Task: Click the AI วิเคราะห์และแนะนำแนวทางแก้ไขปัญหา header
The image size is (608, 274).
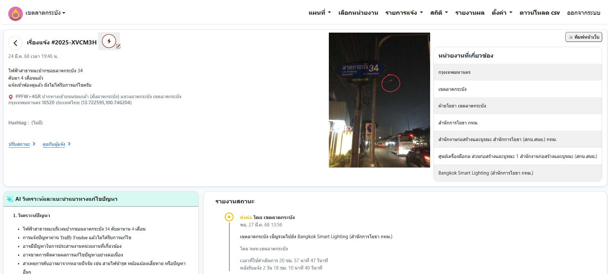Action: point(66,199)
